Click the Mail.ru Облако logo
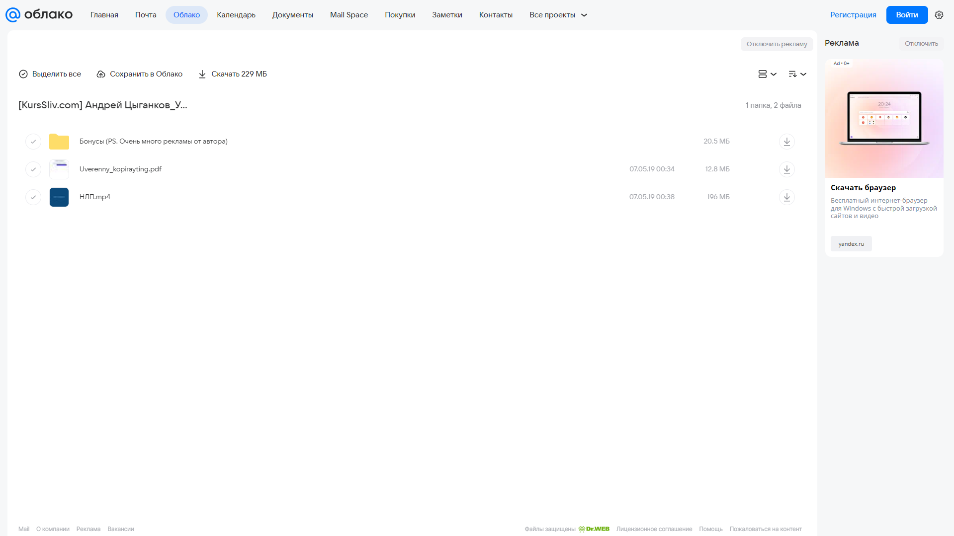The image size is (954, 536). click(x=39, y=15)
